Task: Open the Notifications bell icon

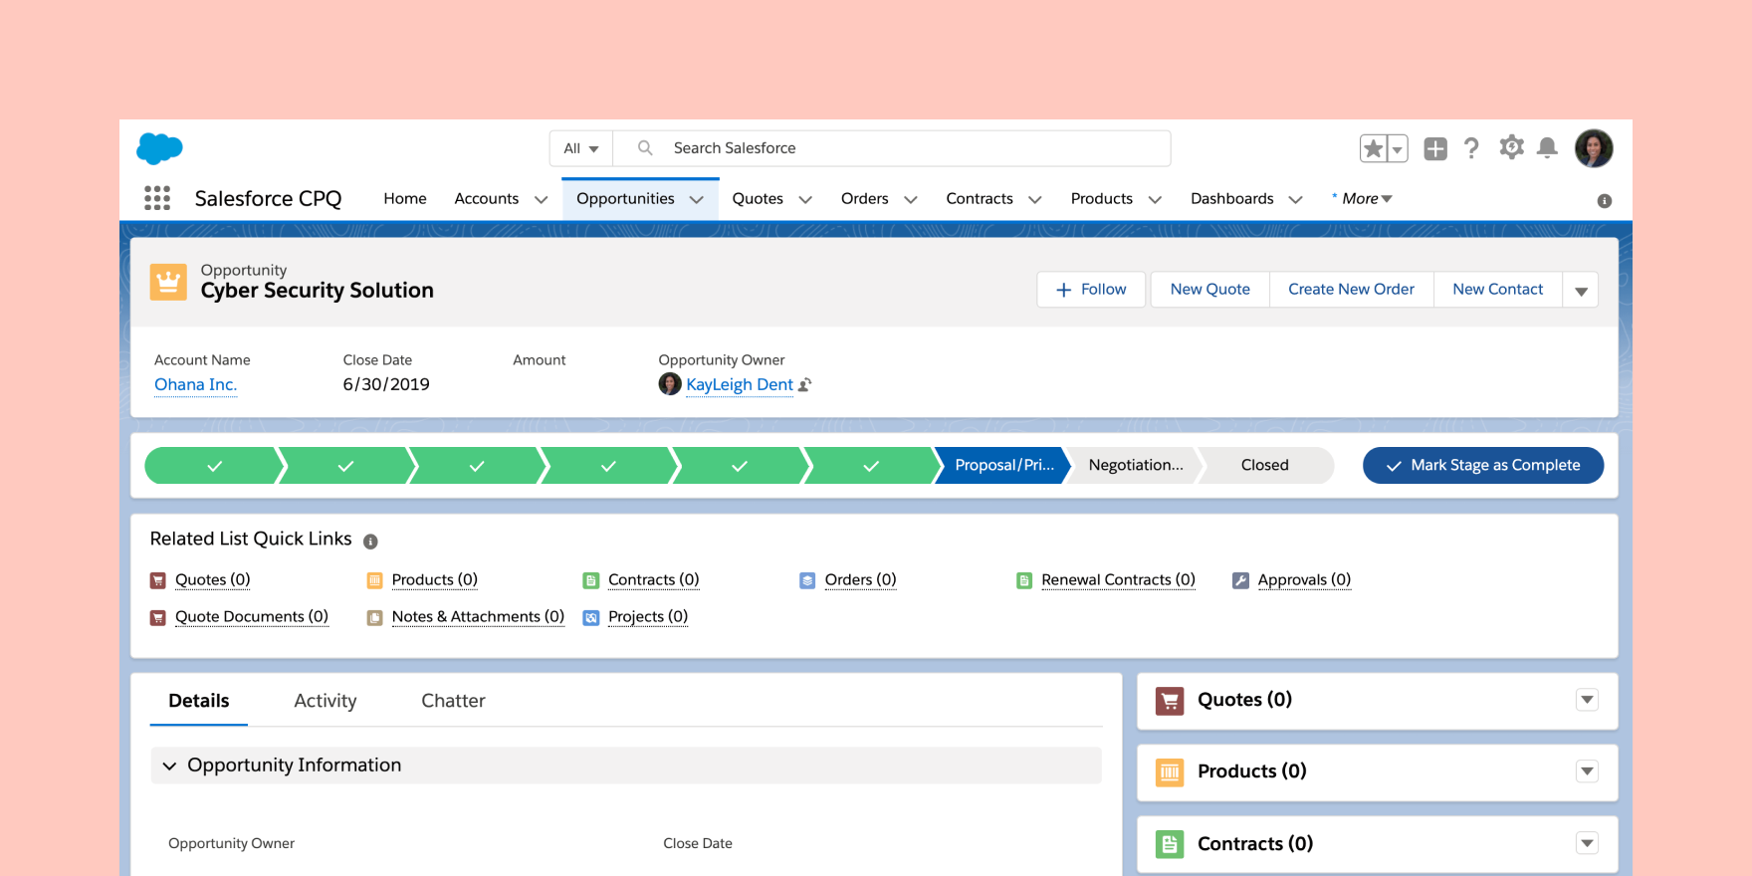Action: click(x=1547, y=148)
